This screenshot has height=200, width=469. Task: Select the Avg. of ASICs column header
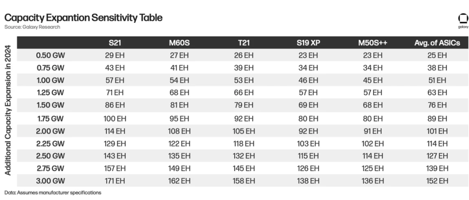click(437, 43)
